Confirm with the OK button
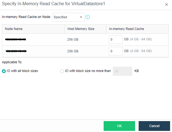The height and width of the screenshot is (132, 172). point(119,126)
